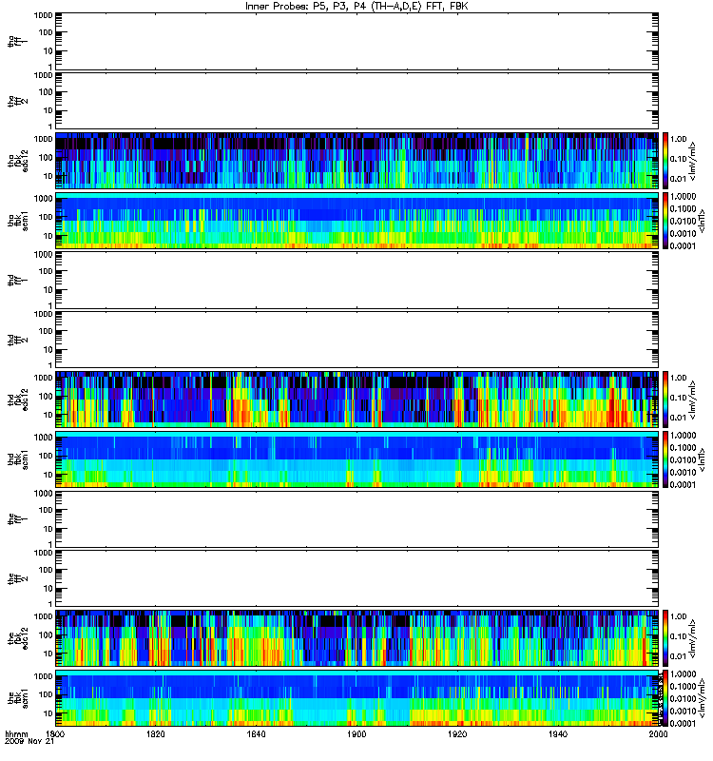Viewport: 713px width, 761px height.
Task: Click the tha fbk edc12 spectrogram panel
Action: pos(357,161)
